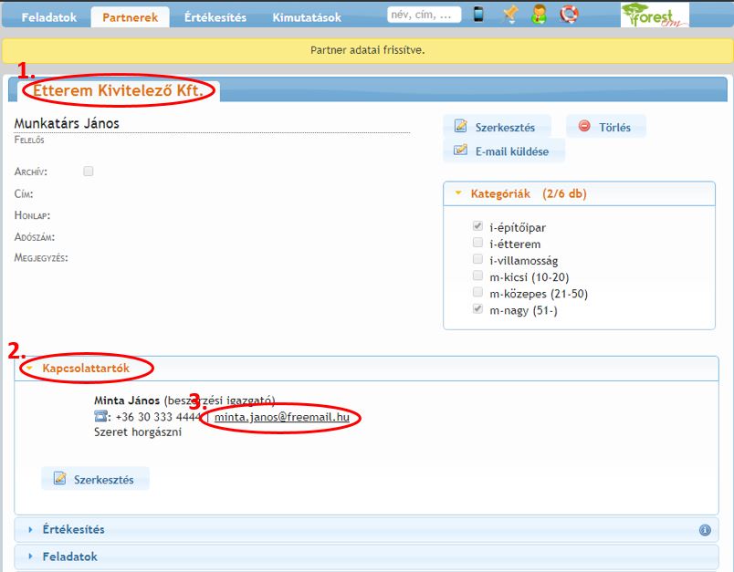Uncheck the m-nagy (51-) category
This screenshot has height=572, width=734.
click(x=477, y=310)
